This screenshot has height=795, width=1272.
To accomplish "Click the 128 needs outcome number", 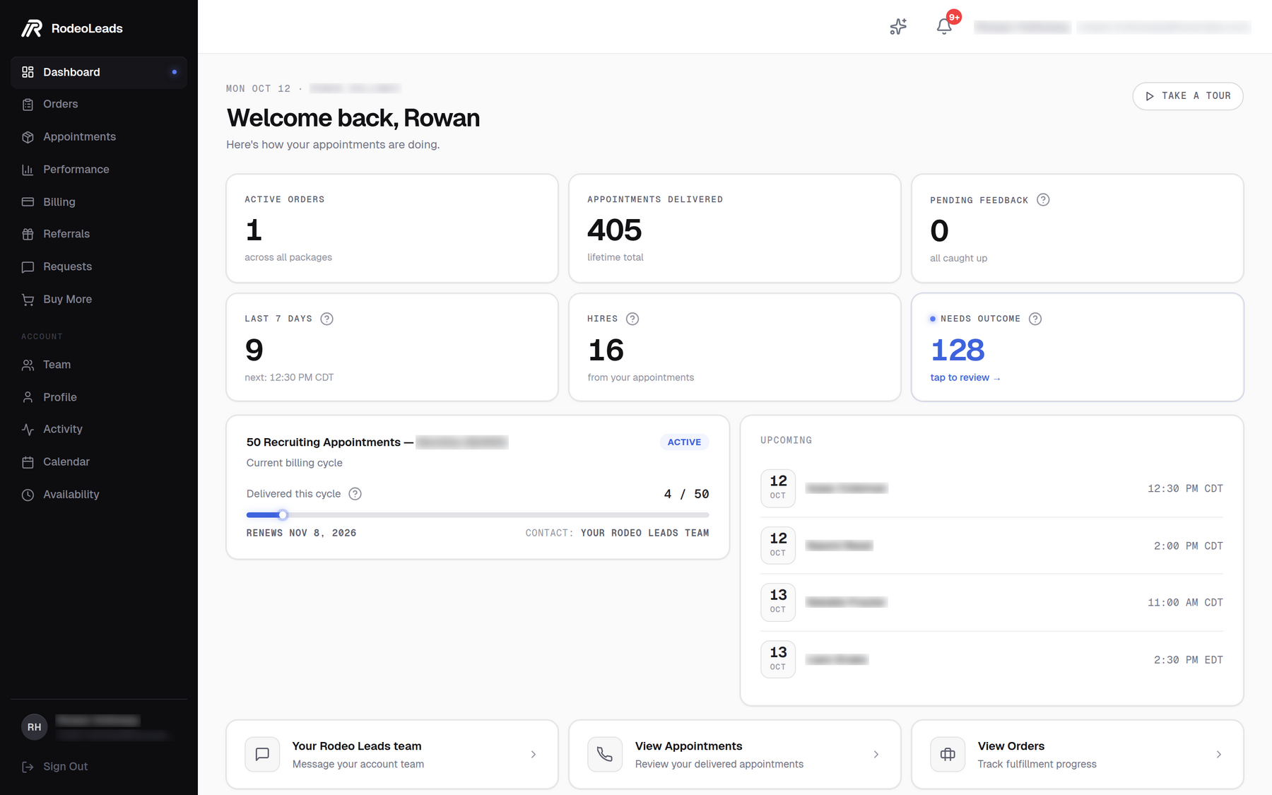I will point(958,351).
